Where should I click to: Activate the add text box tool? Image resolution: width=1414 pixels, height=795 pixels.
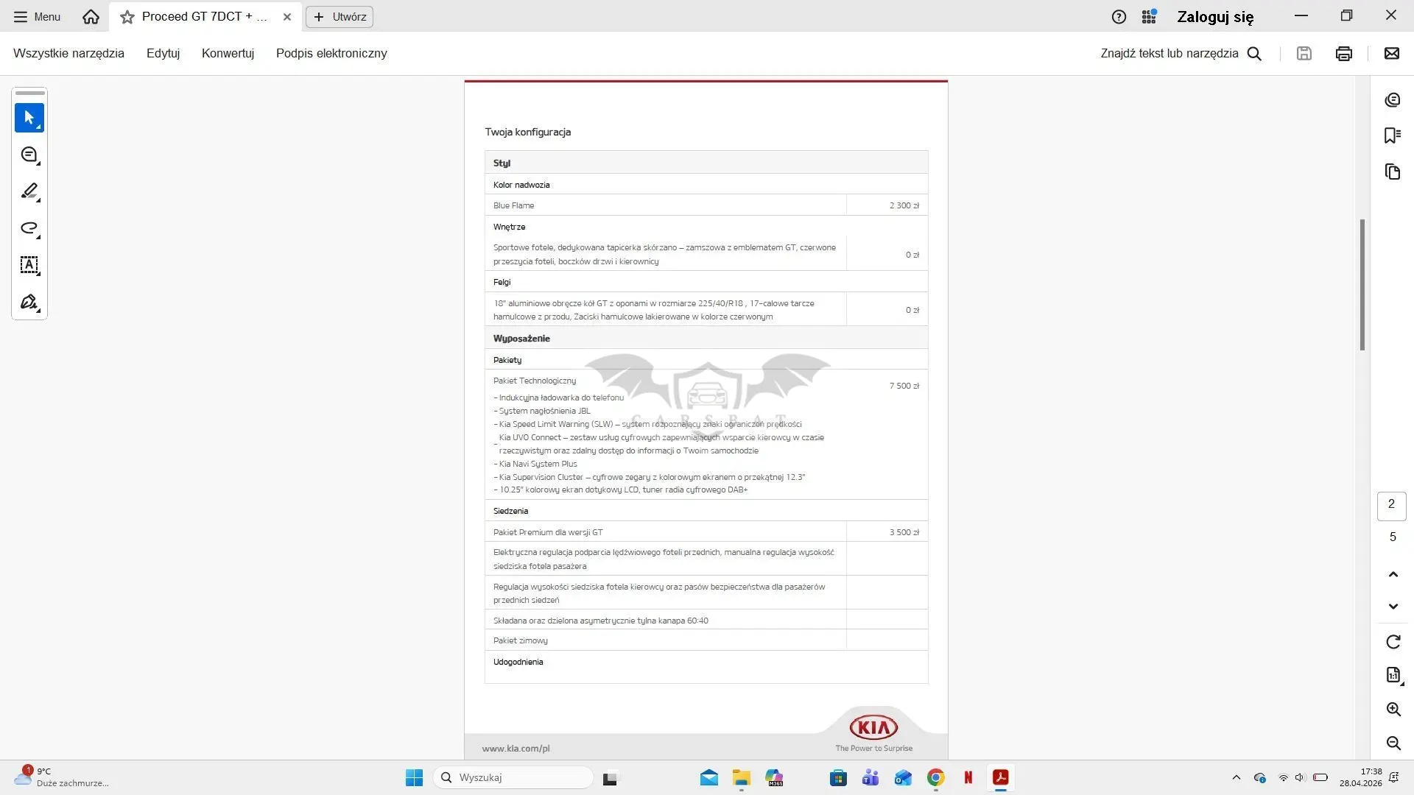(x=29, y=265)
